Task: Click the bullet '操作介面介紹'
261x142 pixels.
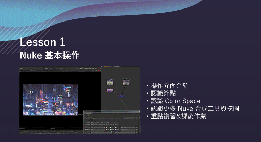Action: (x=169, y=86)
